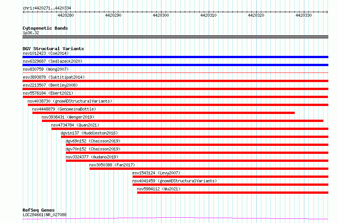Viewport: 339px width, 223px height.
Task: Open nsv4734784 (Quan2021) variant label
Action: coord(75,125)
